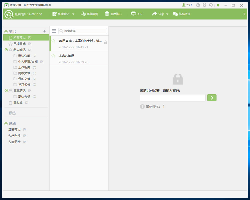Submit the password with the green arrow button
Viewport: 250px width, 200px height.
coord(212,97)
